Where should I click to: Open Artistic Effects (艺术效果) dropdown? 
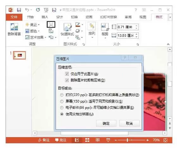coord(36,37)
